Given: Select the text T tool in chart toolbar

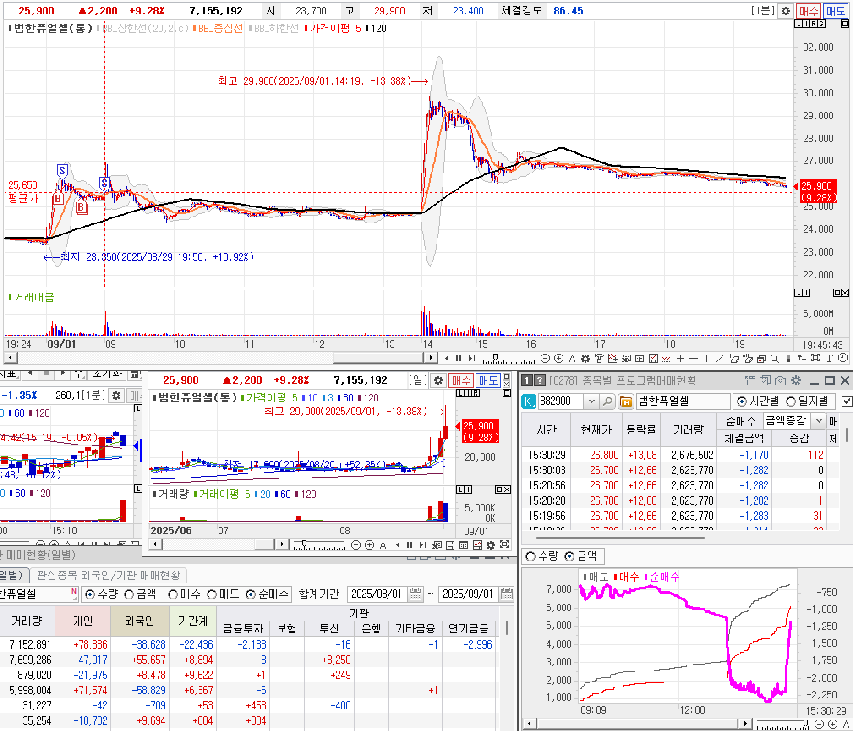Looking at the screenshot, I should [x=829, y=359].
